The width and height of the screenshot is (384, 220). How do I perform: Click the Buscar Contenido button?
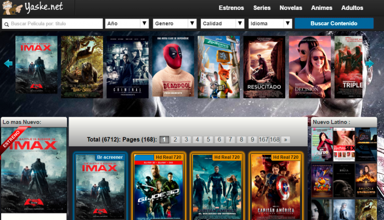point(334,24)
